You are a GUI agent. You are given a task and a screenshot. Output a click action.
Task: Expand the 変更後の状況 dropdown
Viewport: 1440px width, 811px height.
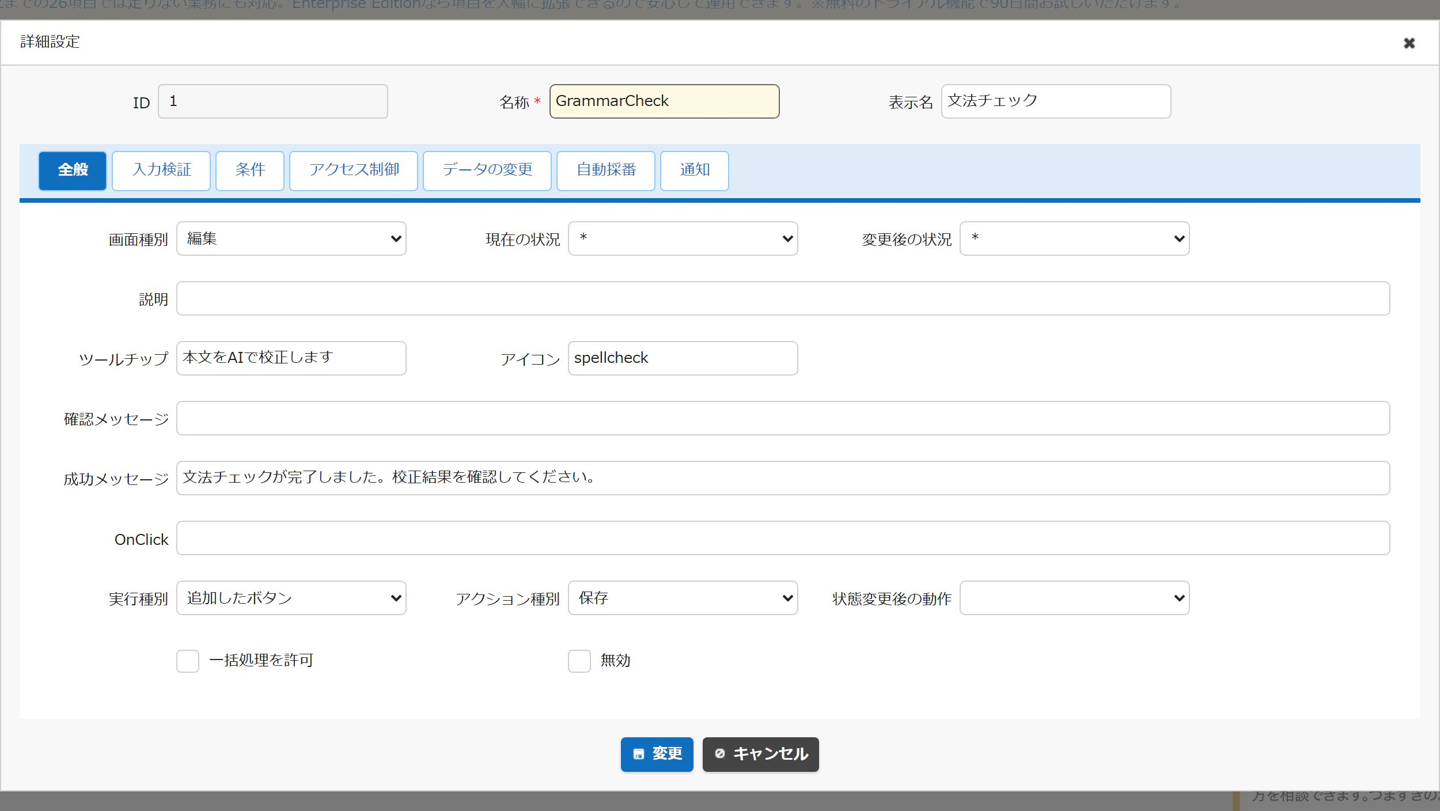pyautogui.click(x=1075, y=238)
